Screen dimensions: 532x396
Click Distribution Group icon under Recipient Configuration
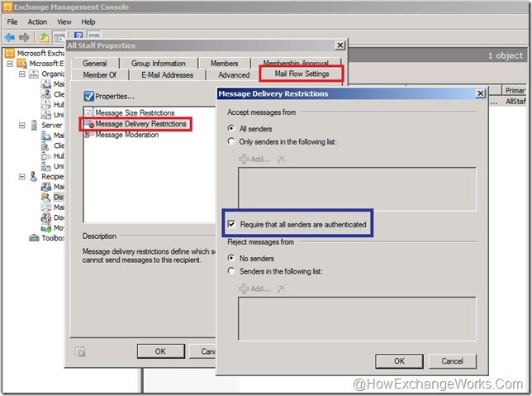pos(45,197)
